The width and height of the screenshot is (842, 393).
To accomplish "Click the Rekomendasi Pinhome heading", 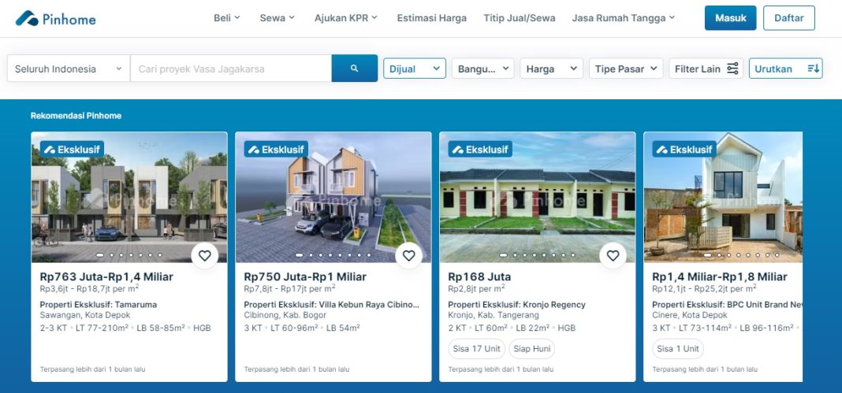I will 76,115.
